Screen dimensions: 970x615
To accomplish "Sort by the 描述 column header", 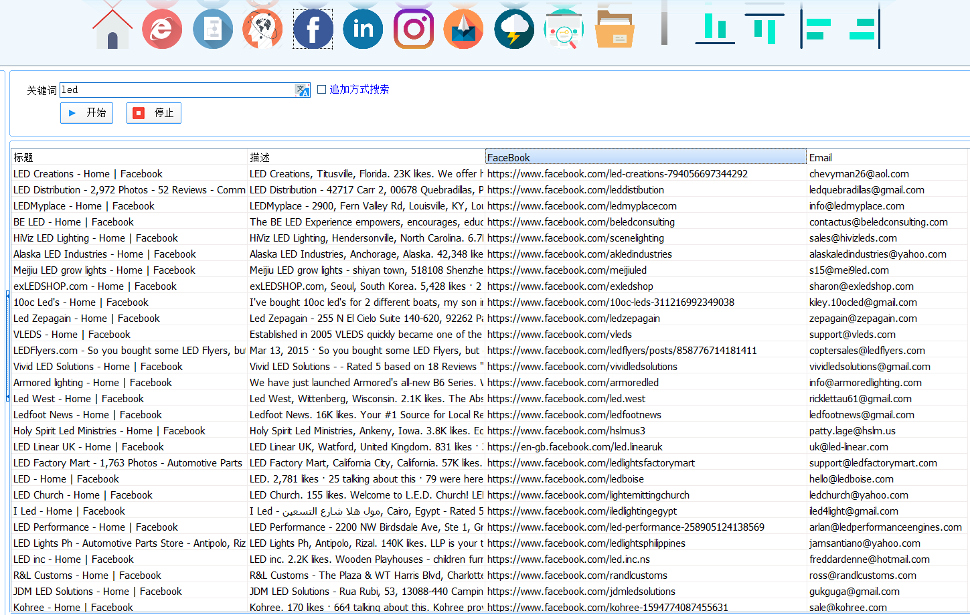I will click(366, 157).
